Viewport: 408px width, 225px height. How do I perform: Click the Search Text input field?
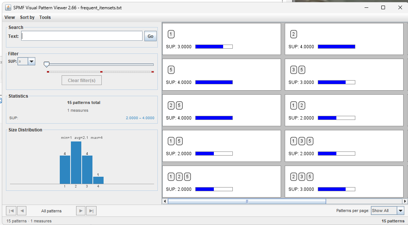[82, 36]
